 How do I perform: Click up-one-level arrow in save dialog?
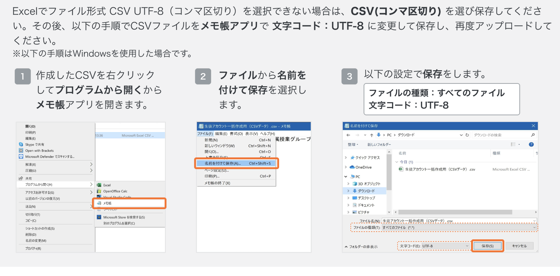(x=372, y=135)
